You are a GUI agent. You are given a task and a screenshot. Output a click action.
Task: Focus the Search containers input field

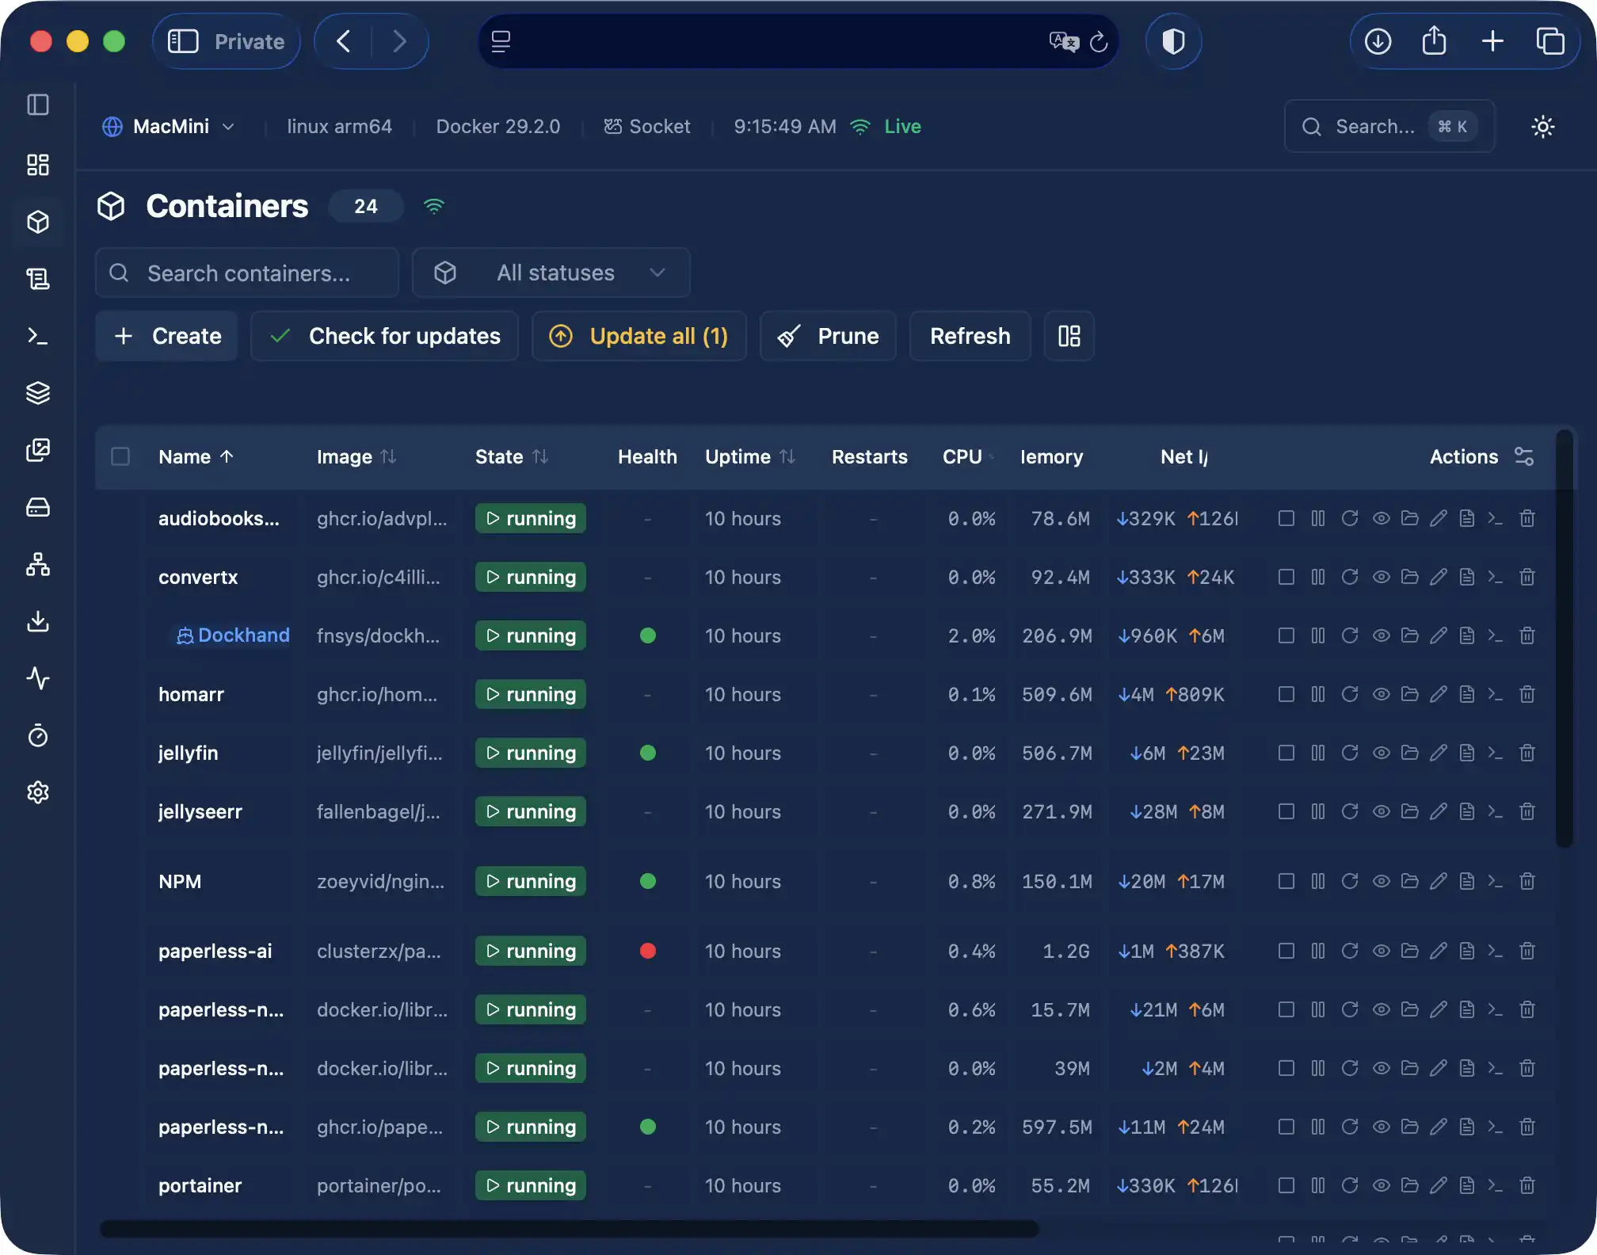(x=247, y=273)
